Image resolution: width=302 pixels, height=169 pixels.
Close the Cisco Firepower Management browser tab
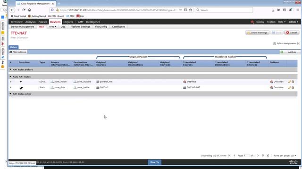pos(53,4)
